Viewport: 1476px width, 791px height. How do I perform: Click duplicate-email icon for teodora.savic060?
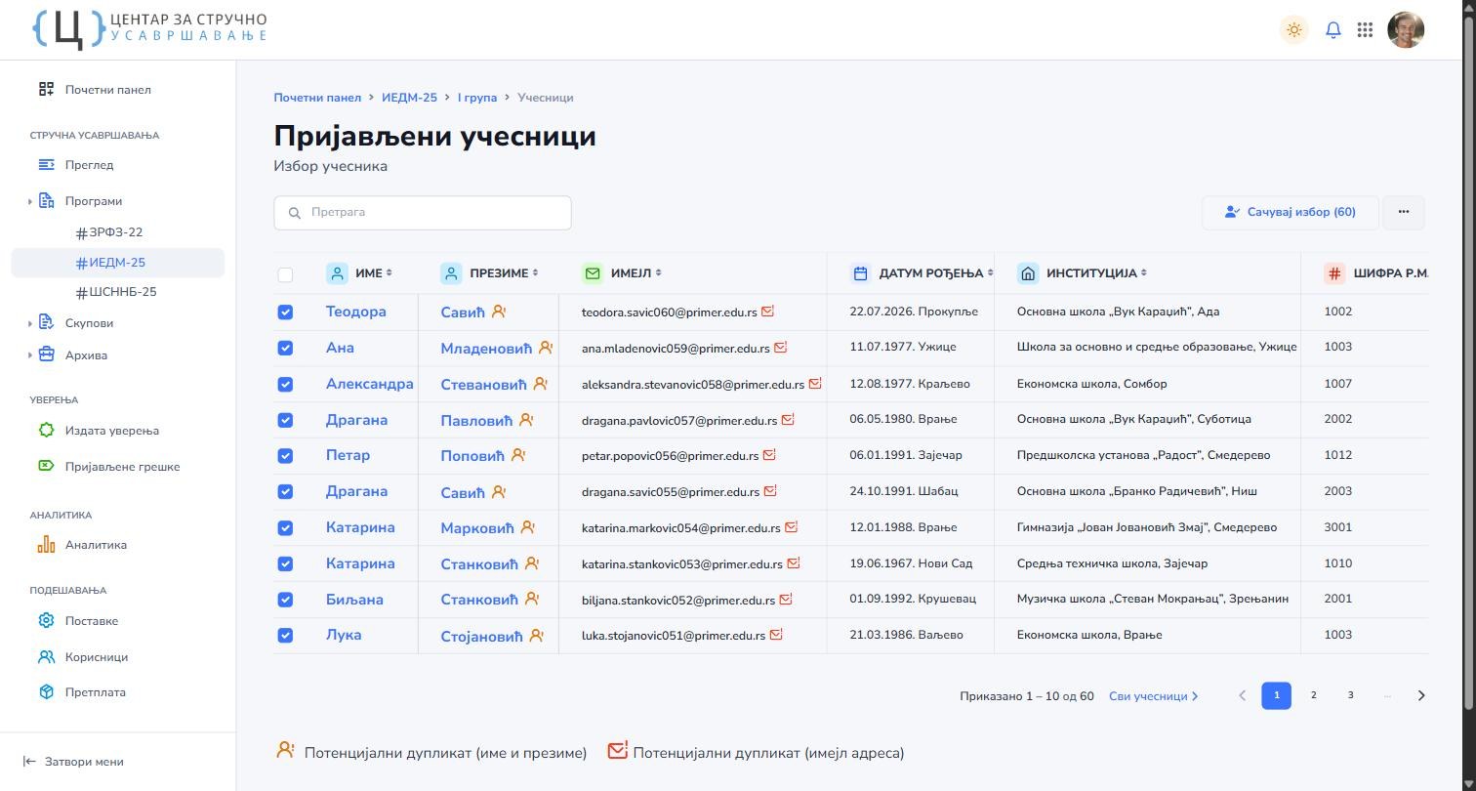[767, 312]
